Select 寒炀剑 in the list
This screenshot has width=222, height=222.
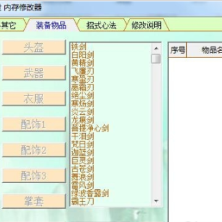(x=83, y=104)
